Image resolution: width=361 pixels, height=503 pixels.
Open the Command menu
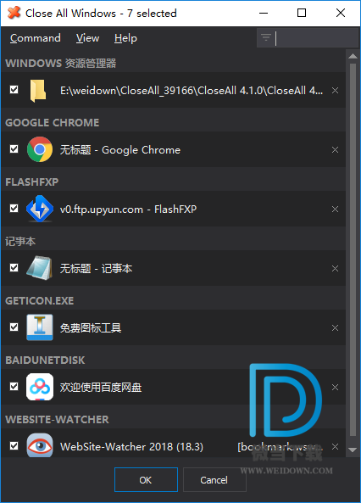pos(36,38)
